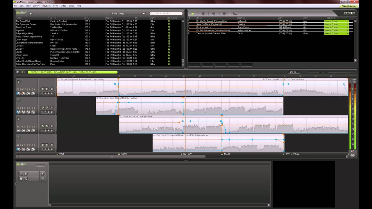Click the first loop arrow icon on track 4
Viewport: 372px width, 209px height.
(43, 145)
